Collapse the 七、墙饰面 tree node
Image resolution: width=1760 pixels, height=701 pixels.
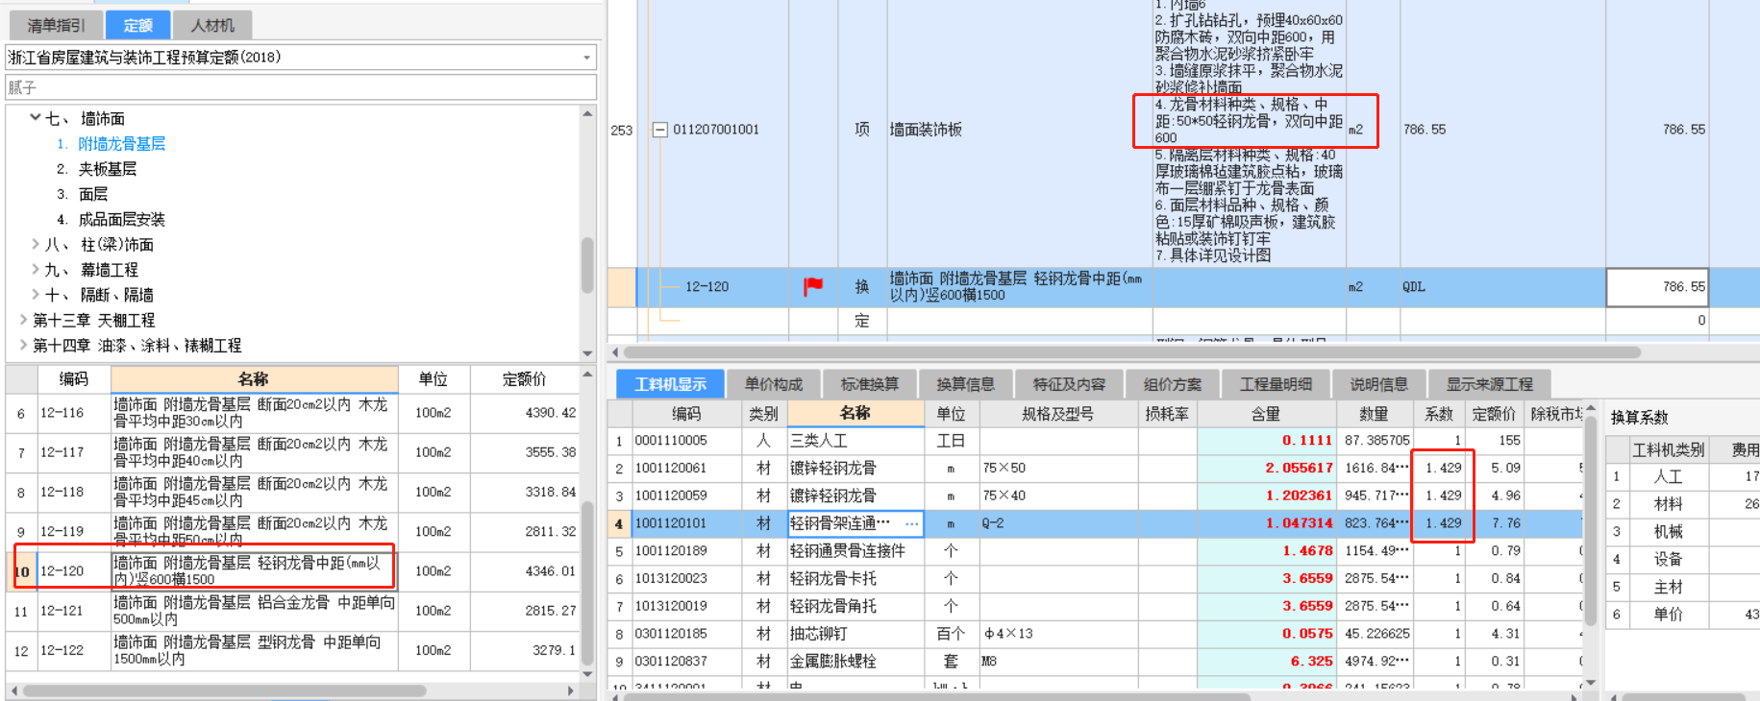coord(36,118)
